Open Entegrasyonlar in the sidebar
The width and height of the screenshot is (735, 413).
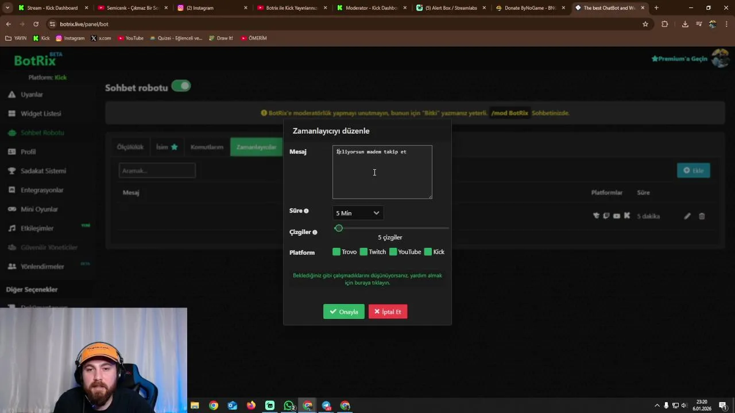(x=42, y=190)
